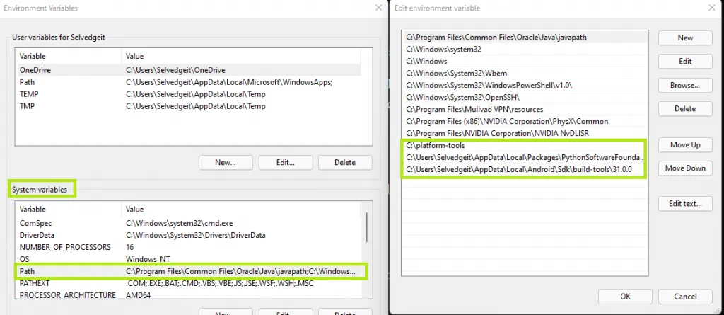Click New... under user variables

point(225,163)
